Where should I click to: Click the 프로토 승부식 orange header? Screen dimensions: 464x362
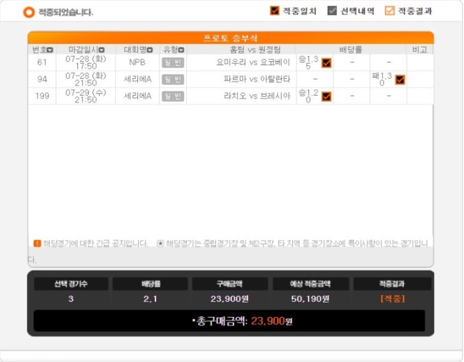231,38
